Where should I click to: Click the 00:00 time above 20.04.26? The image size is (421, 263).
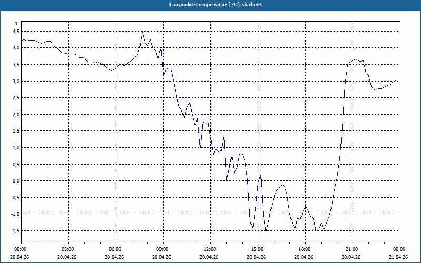point(21,249)
